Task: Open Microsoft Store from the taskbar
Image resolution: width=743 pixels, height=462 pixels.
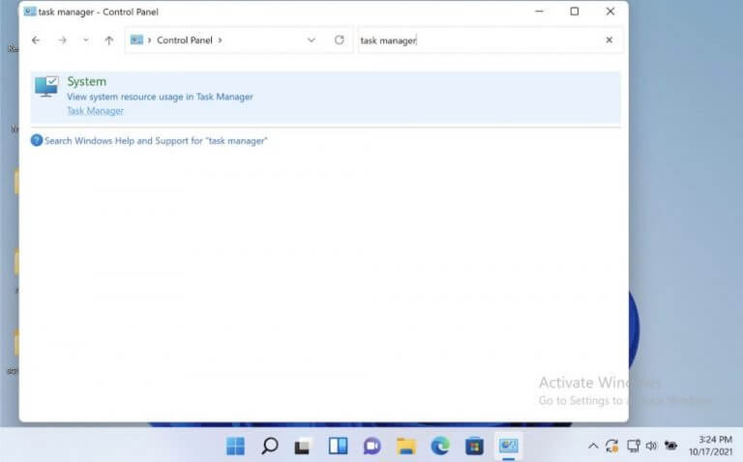Action: (x=474, y=446)
